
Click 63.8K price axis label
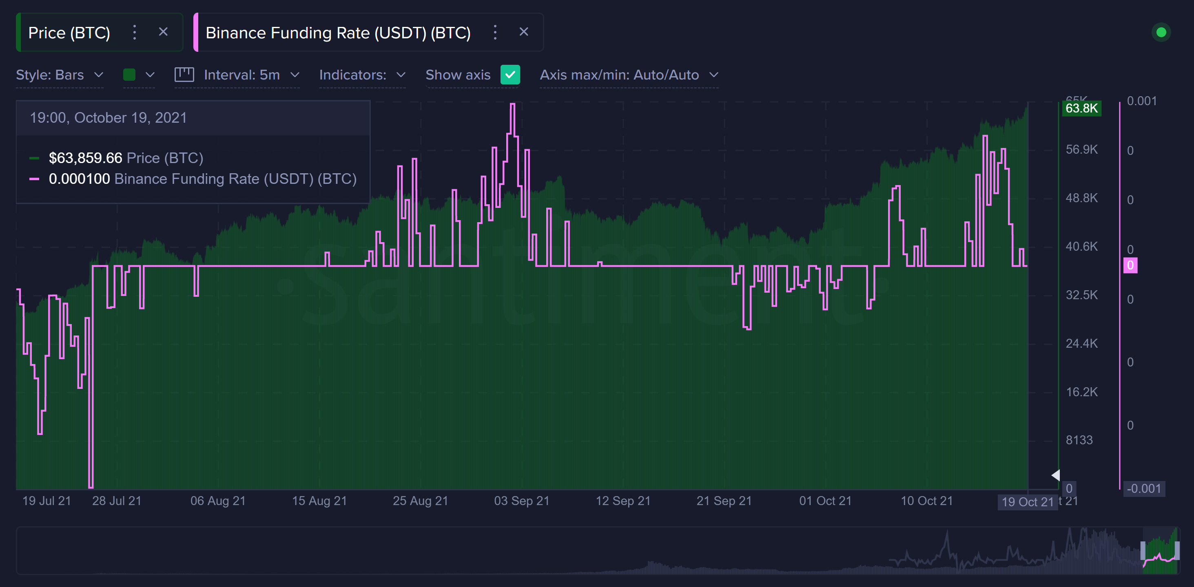(x=1081, y=108)
